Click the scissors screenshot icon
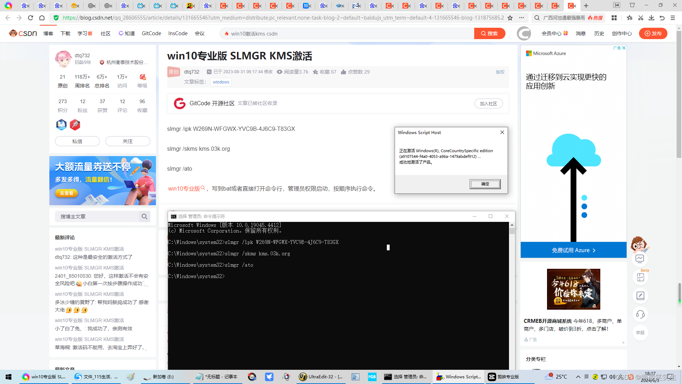Image resolution: width=682 pixels, height=384 pixels. [x=641, y=18]
